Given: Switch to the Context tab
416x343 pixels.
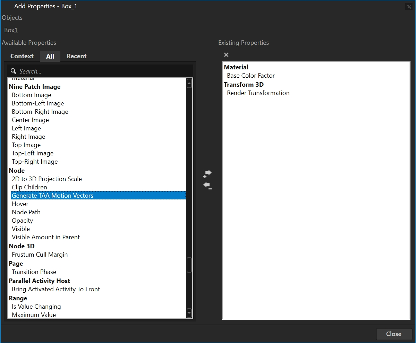Looking at the screenshot, I should (22, 56).
